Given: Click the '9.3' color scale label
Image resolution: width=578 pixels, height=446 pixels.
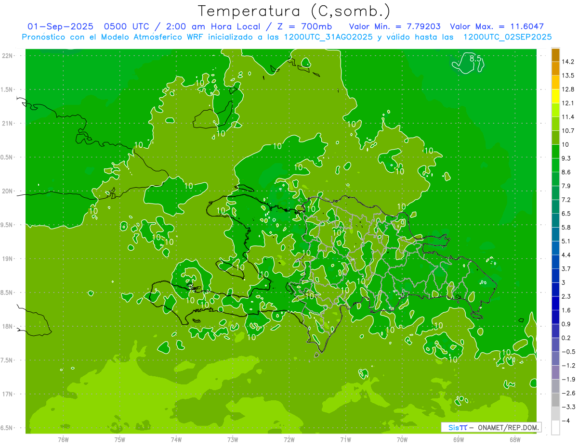Looking at the screenshot, I should click(566, 158).
